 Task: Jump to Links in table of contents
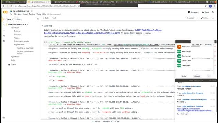click(13, 60)
